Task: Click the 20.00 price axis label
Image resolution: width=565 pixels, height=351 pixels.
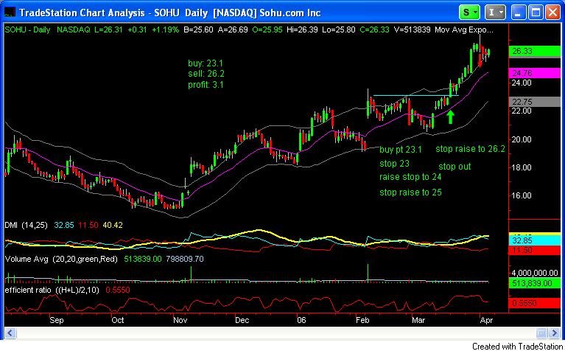Action: pos(522,139)
